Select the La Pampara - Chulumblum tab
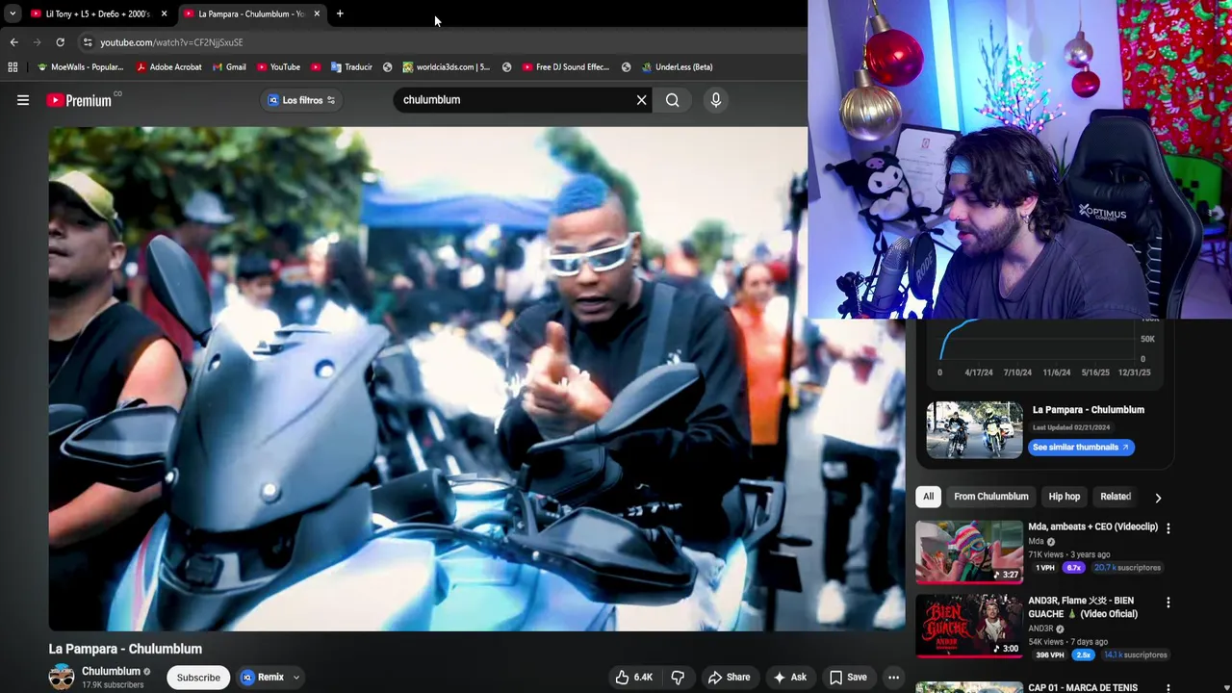Viewport: 1232px width, 693px height. pos(245,13)
